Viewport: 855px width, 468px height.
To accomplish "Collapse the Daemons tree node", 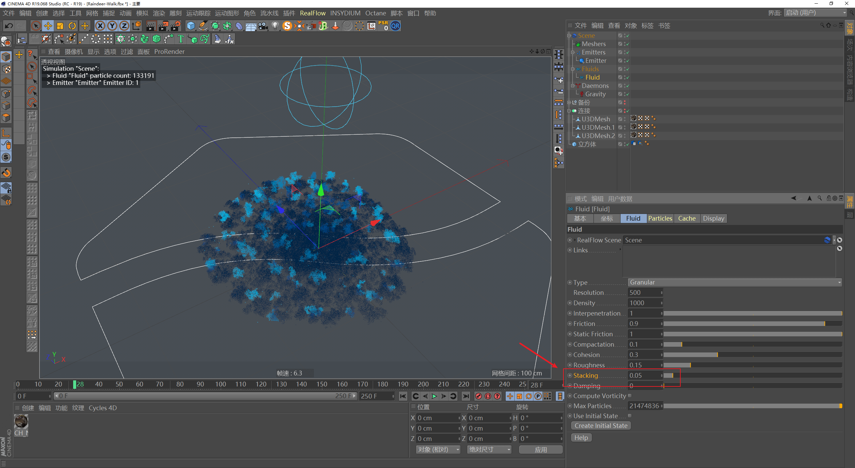I will point(572,86).
